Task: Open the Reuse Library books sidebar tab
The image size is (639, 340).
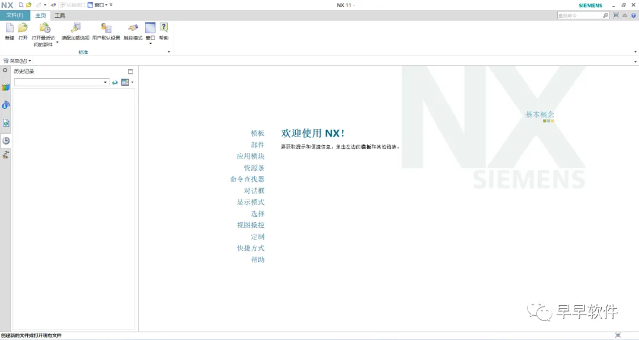Action: [x=5, y=87]
